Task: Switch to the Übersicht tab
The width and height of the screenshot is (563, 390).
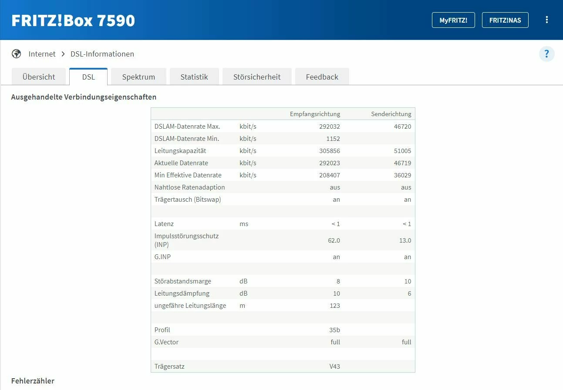Action: pos(39,77)
